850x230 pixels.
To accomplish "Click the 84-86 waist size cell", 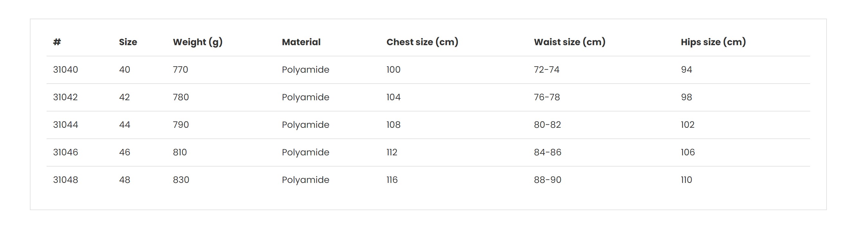I will point(547,152).
